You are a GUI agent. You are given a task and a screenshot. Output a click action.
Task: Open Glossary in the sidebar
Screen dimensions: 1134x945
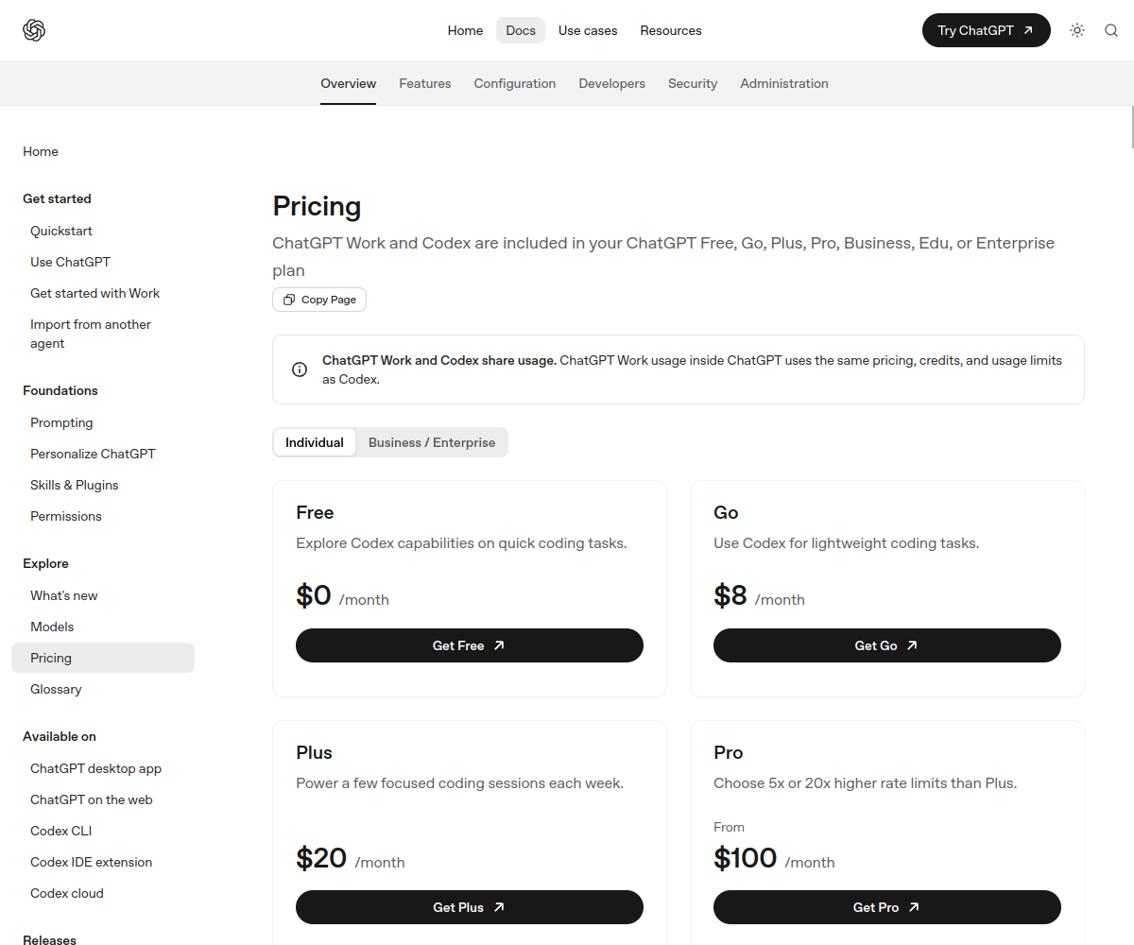coord(56,689)
